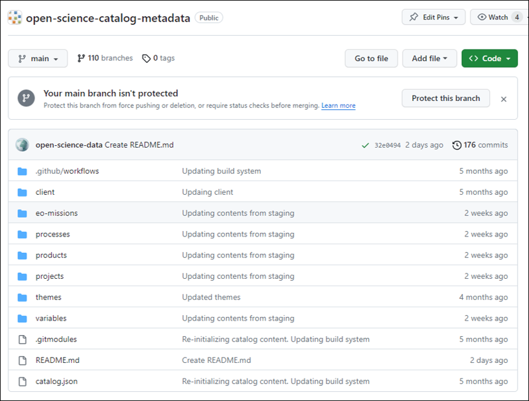This screenshot has width=529, height=401.
Task: Click the folder icon for client
Action: pyautogui.click(x=22, y=192)
